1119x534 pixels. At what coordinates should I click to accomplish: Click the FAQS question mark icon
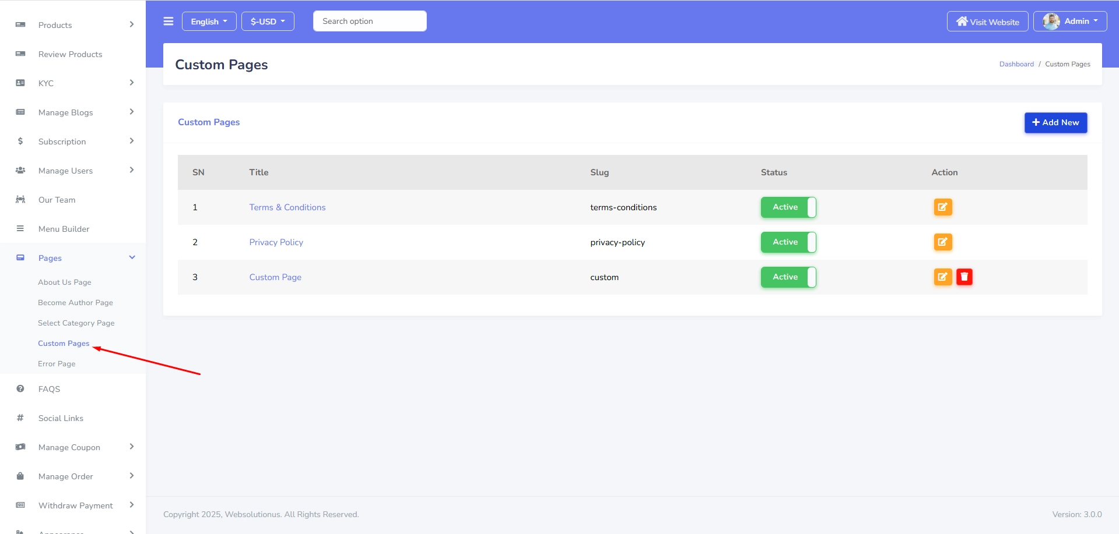point(20,388)
